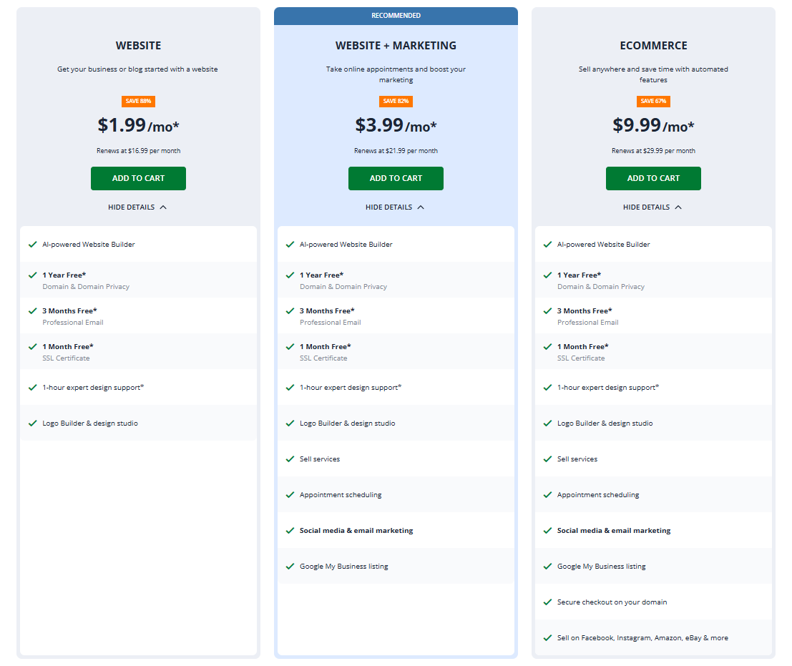792x666 pixels.
Task: Collapse details of the Website plan
Action: coord(137,207)
